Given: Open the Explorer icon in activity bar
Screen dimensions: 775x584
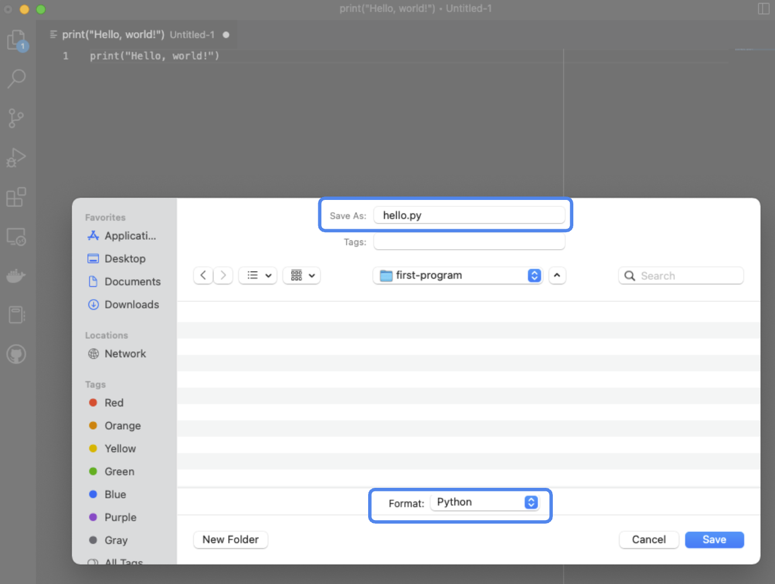Looking at the screenshot, I should pos(16,40).
